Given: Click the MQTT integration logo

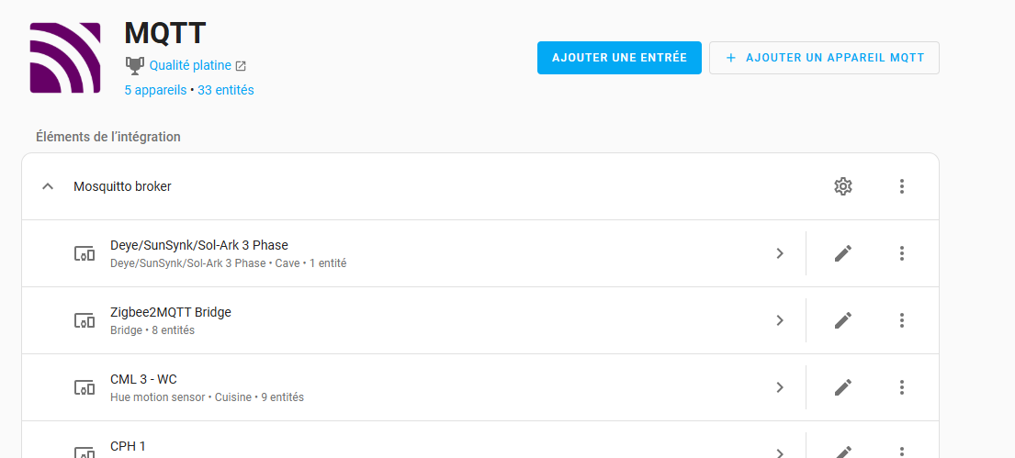Looking at the screenshot, I should 65,57.
